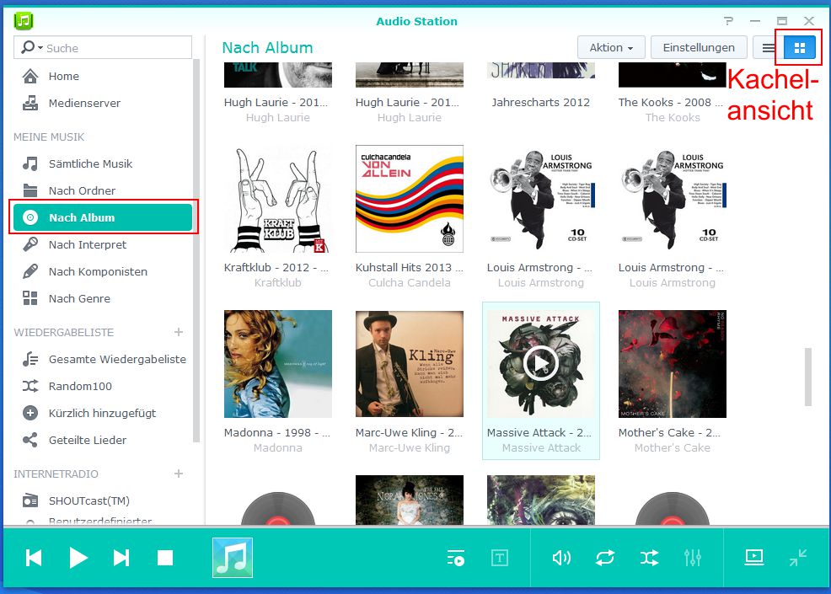Switch to mini player mode
831x594 pixels.
(x=797, y=558)
